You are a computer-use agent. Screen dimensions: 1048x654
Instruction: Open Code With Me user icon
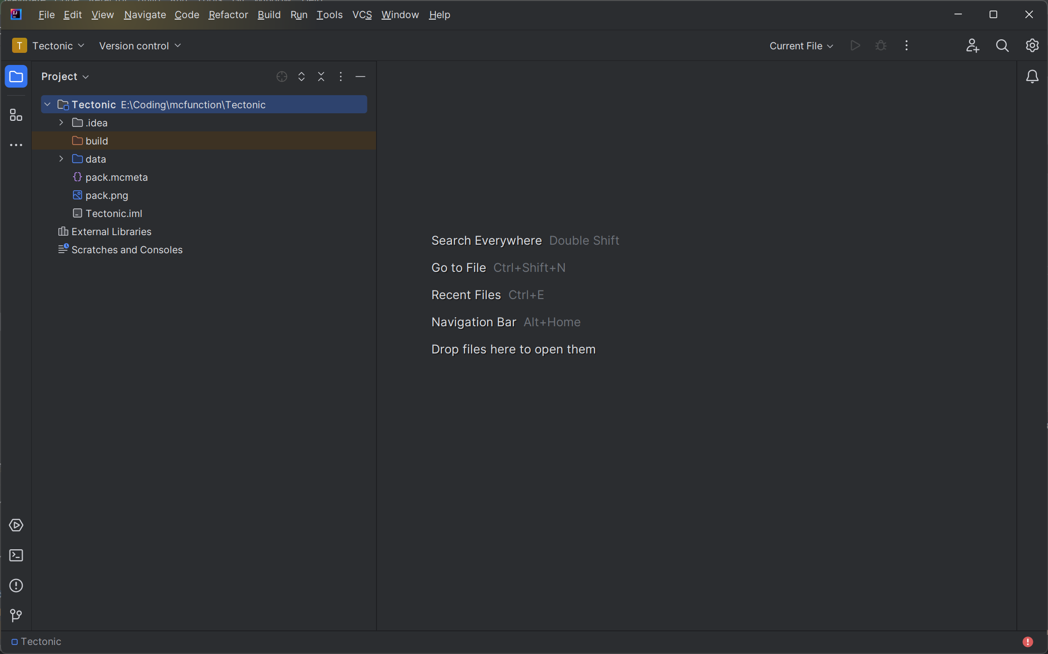tap(972, 46)
